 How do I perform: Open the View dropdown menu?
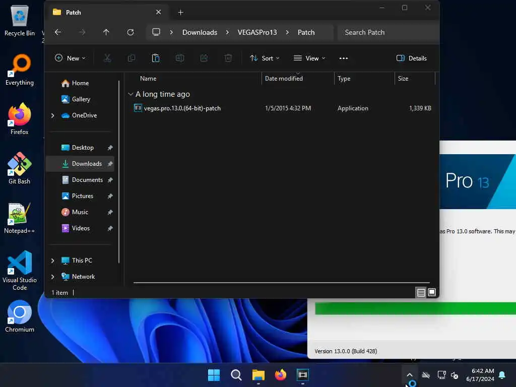[309, 58]
